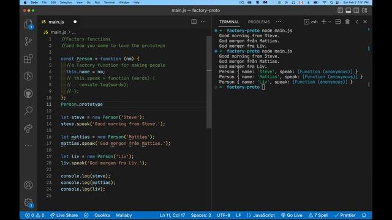Screen dimensions: 392x220
Task: Open editor More Actions ellipsis
Action: [x=203, y=22]
